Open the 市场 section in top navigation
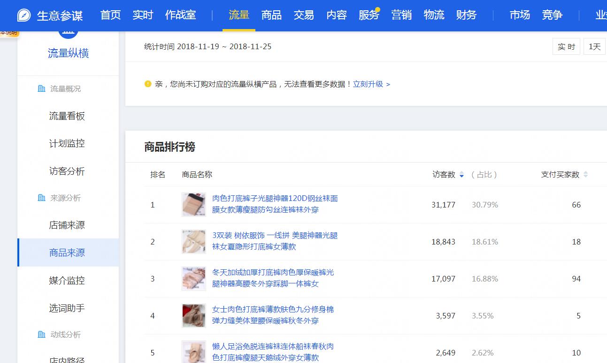This screenshot has height=363, width=607. point(520,15)
